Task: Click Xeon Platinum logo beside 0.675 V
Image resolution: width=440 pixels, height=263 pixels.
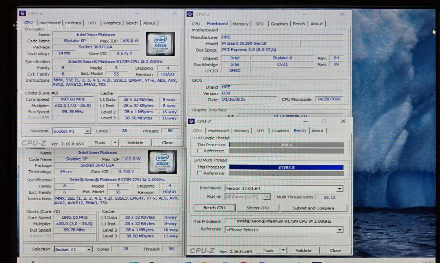Action: point(161,44)
